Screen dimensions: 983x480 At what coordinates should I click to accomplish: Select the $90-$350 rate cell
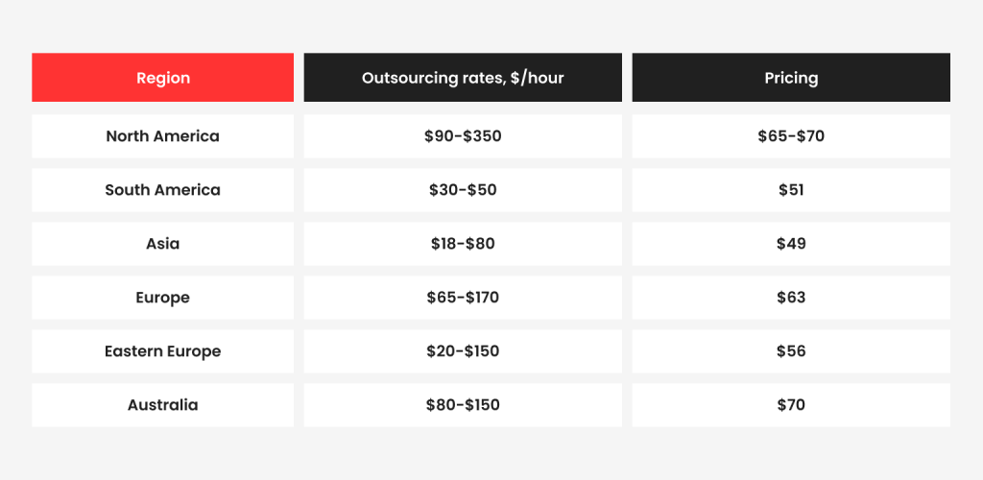point(463,136)
